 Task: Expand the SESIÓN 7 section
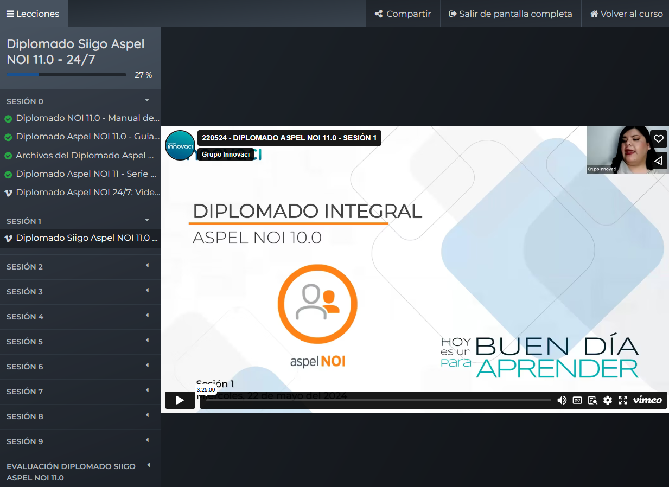(x=80, y=392)
